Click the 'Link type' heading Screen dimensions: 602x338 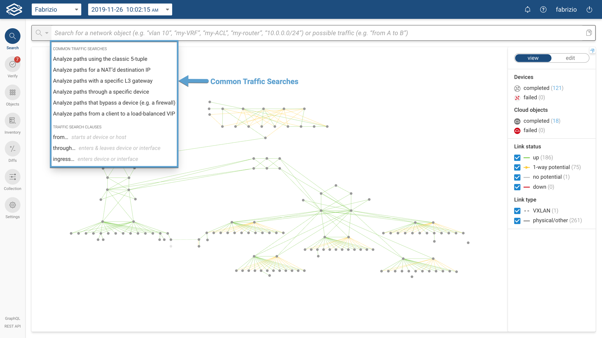525,200
